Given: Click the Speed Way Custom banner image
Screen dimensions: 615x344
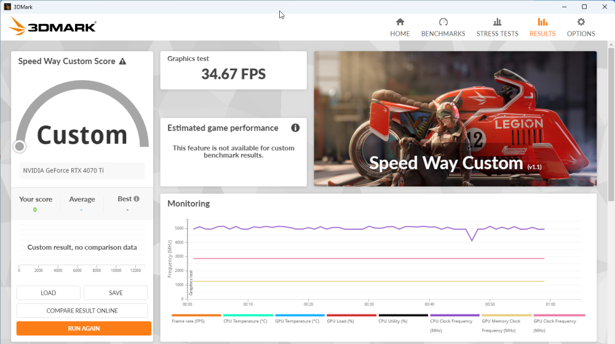Looking at the screenshot, I should point(455,118).
